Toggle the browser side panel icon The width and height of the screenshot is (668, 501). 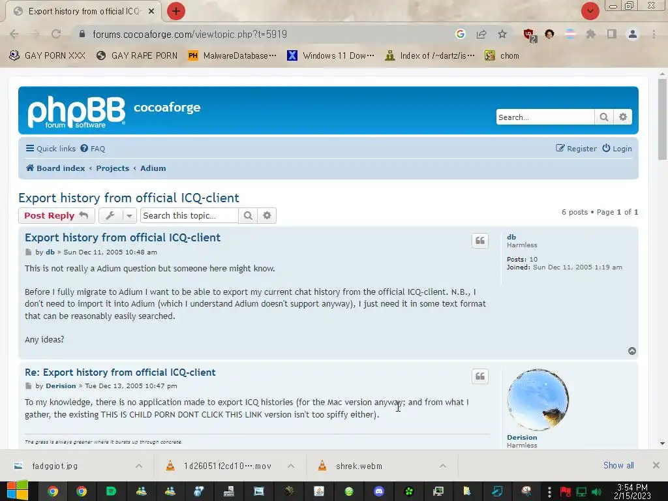(612, 34)
